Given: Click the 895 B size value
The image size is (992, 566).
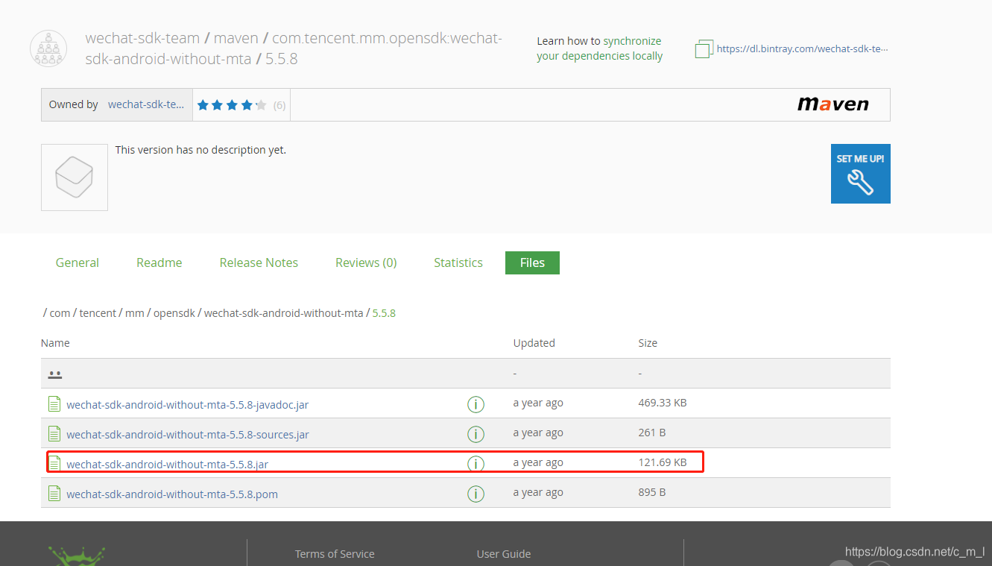Looking at the screenshot, I should [652, 492].
